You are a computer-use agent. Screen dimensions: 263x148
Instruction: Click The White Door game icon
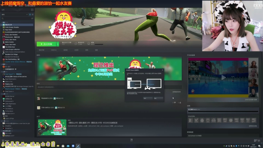pyautogui.click(x=4, y=47)
